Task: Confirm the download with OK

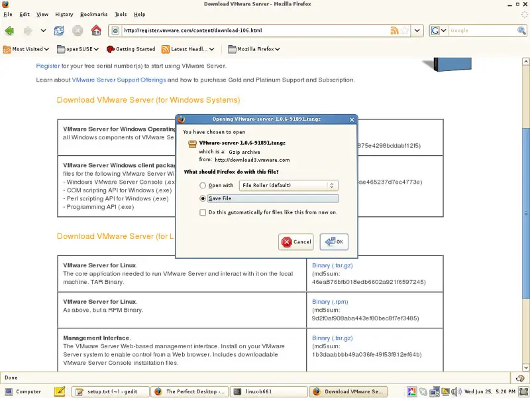Action: [x=334, y=242]
